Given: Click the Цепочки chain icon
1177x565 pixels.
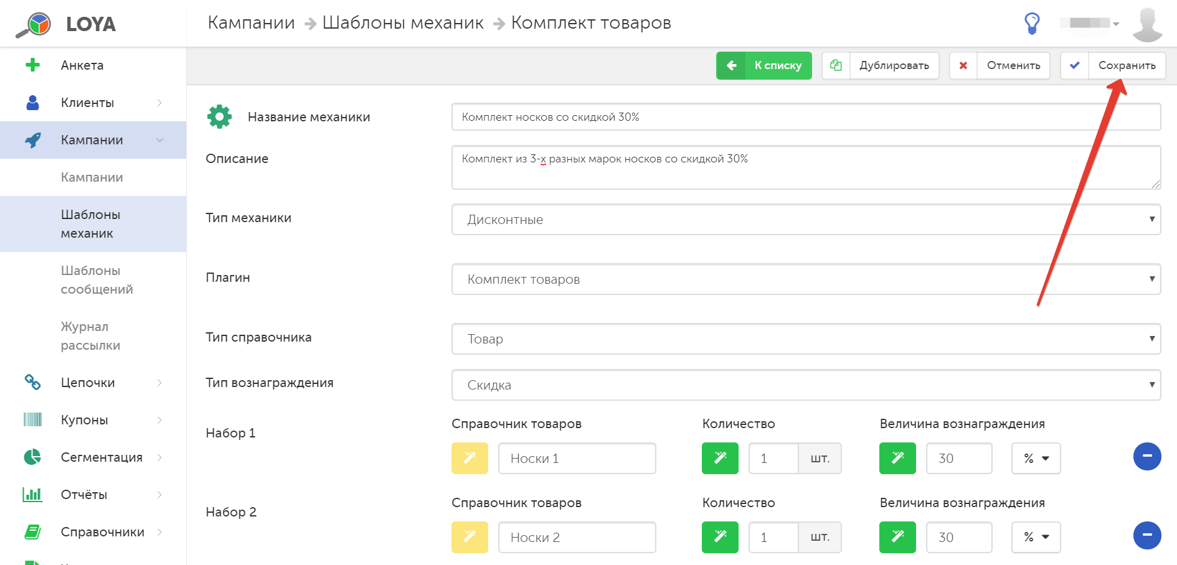Looking at the screenshot, I should pyautogui.click(x=33, y=382).
